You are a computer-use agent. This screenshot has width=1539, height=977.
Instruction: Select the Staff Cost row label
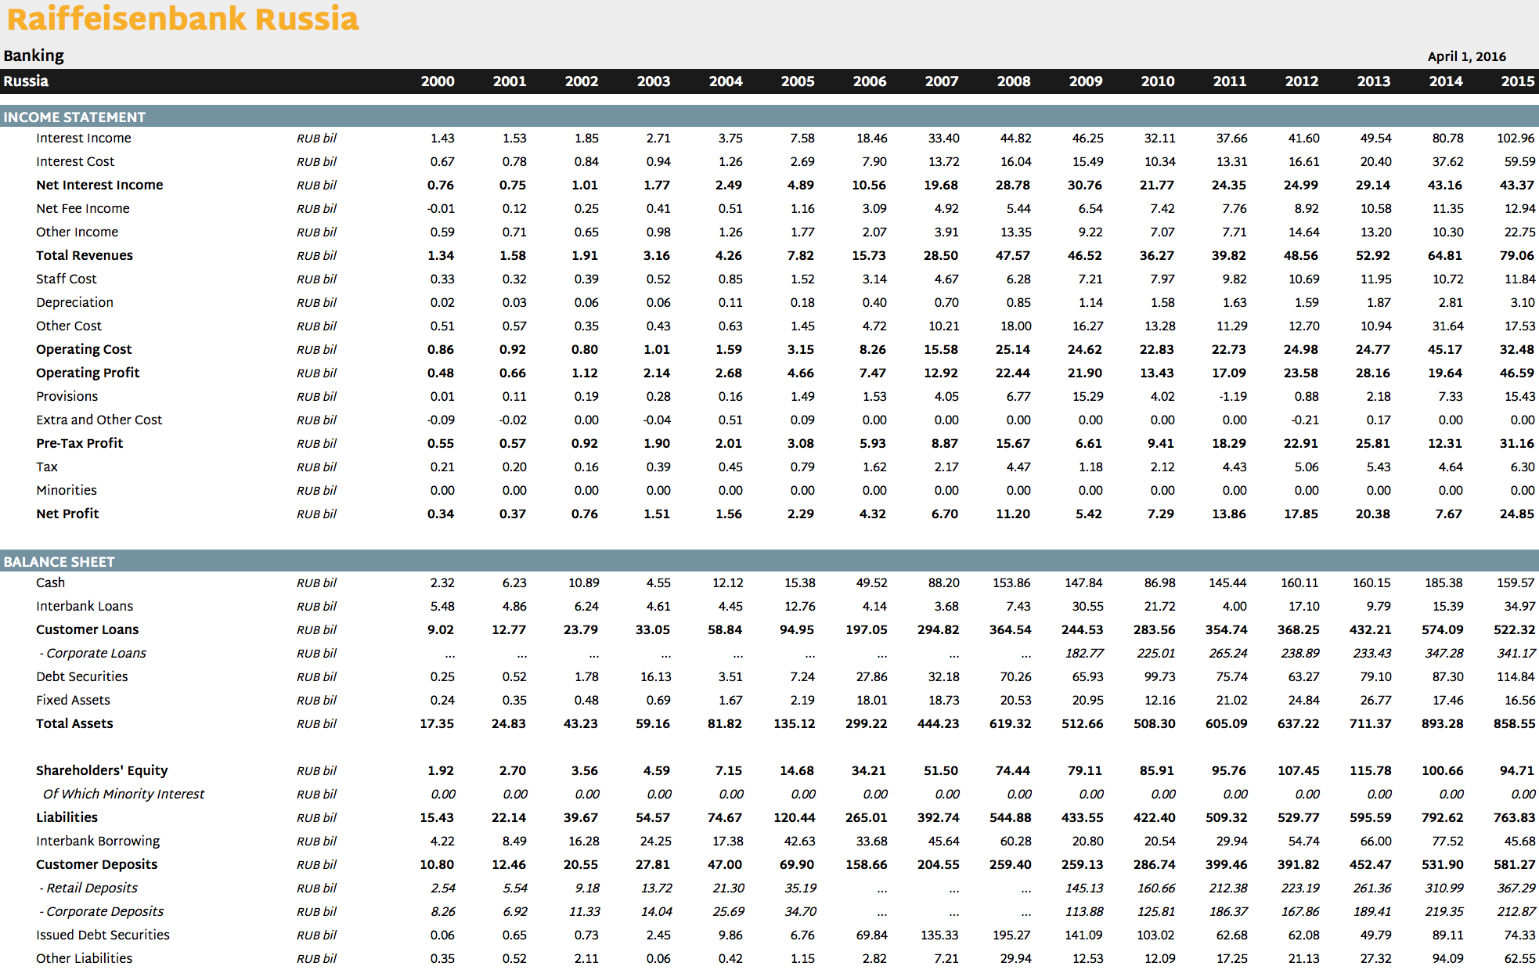pyautogui.click(x=67, y=279)
